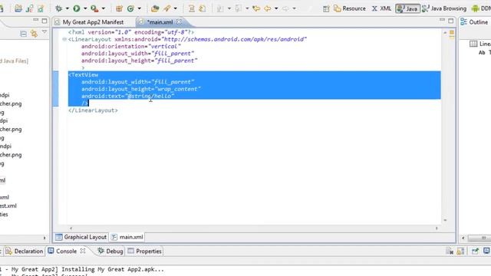The width and height of the screenshot is (491, 276).
Task: Click the console Clear Console icon
Action: [450, 251]
